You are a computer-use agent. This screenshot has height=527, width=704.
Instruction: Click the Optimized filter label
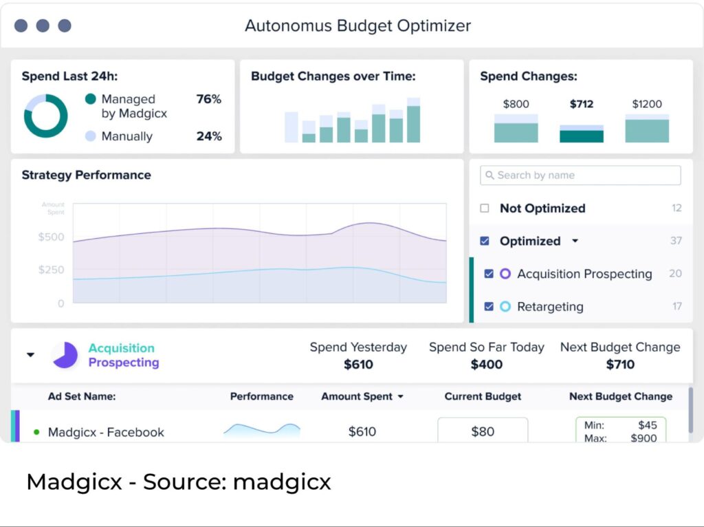point(530,241)
